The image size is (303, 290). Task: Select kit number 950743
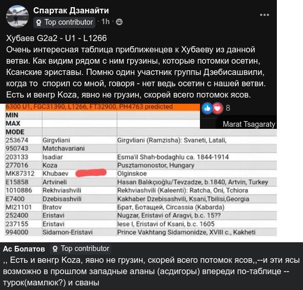tap(17, 148)
